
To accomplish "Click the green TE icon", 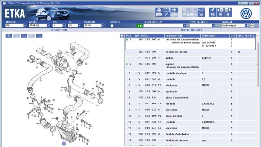I will [x=140, y=26].
